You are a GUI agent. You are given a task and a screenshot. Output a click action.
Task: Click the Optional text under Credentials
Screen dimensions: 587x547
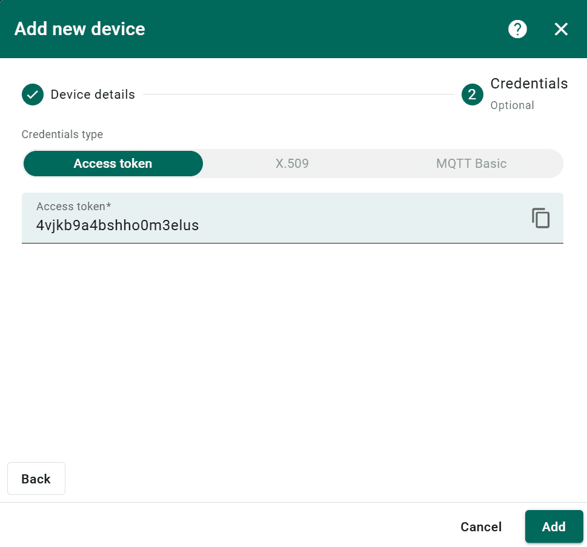click(x=512, y=105)
